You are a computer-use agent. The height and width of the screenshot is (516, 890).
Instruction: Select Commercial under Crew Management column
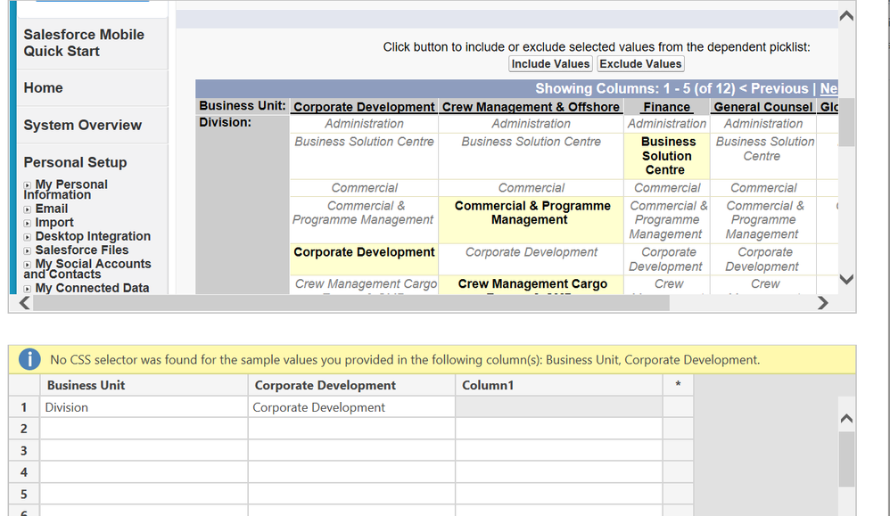pos(531,188)
